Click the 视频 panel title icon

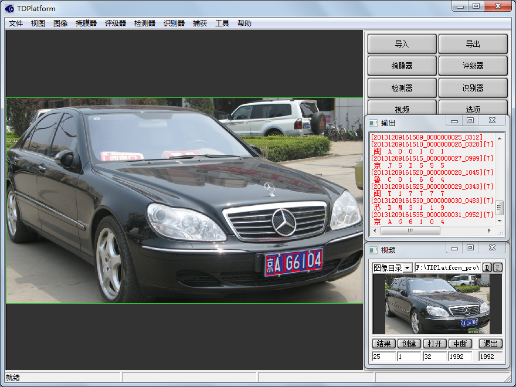pos(373,250)
